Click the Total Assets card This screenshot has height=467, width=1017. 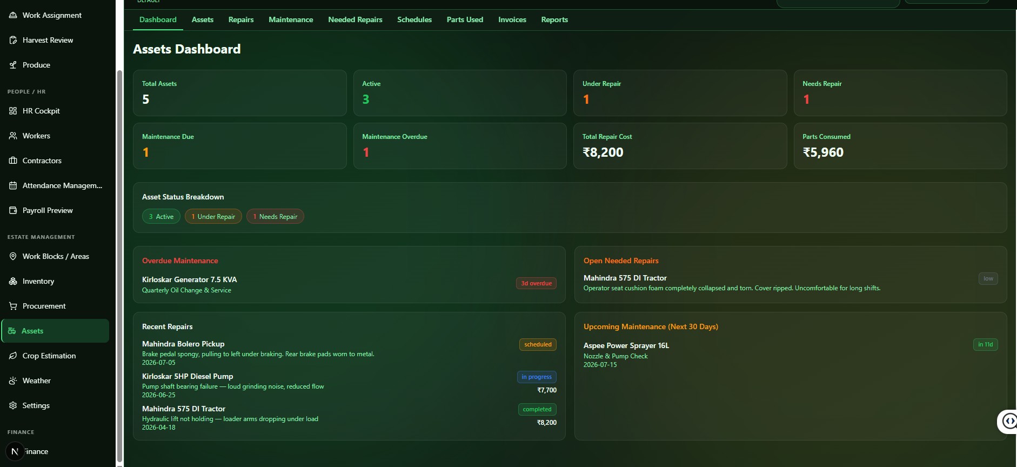(x=240, y=93)
